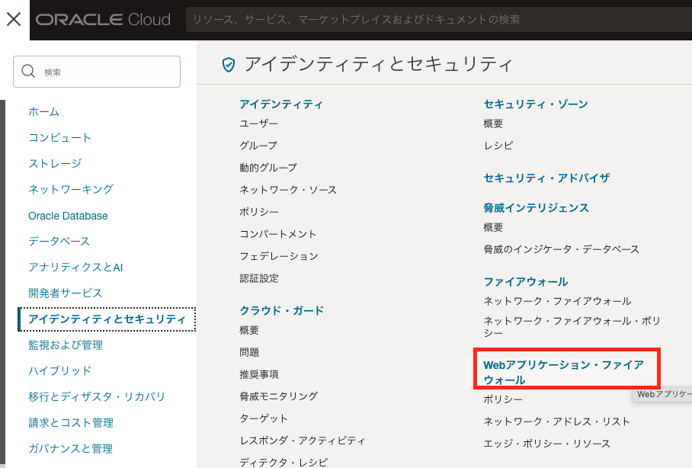Close the navigation menu via the X icon
Viewport: 692px width, 468px height.
pos(12,20)
